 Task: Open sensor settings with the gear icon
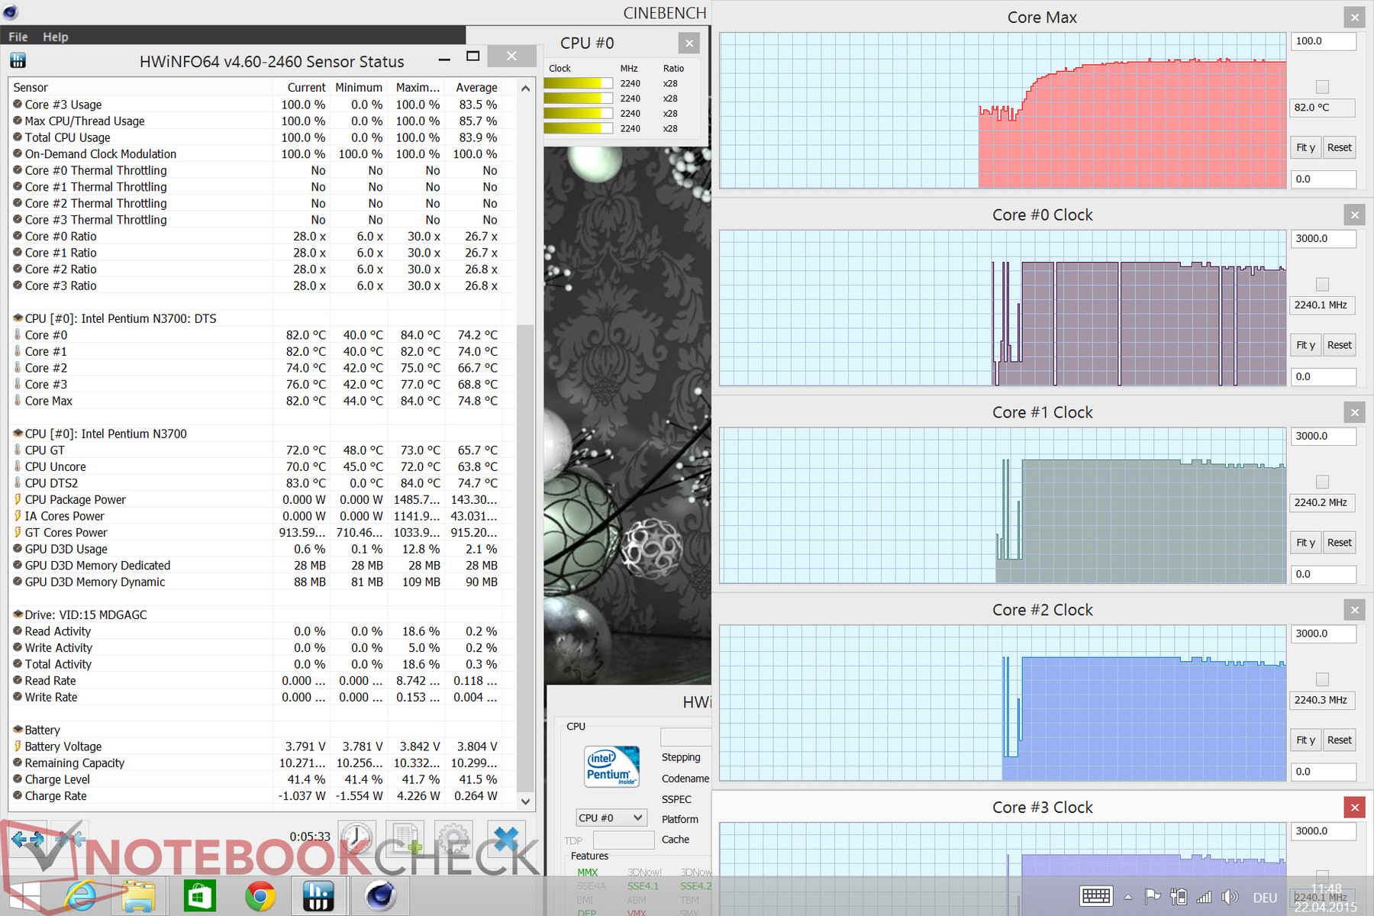pos(453,839)
